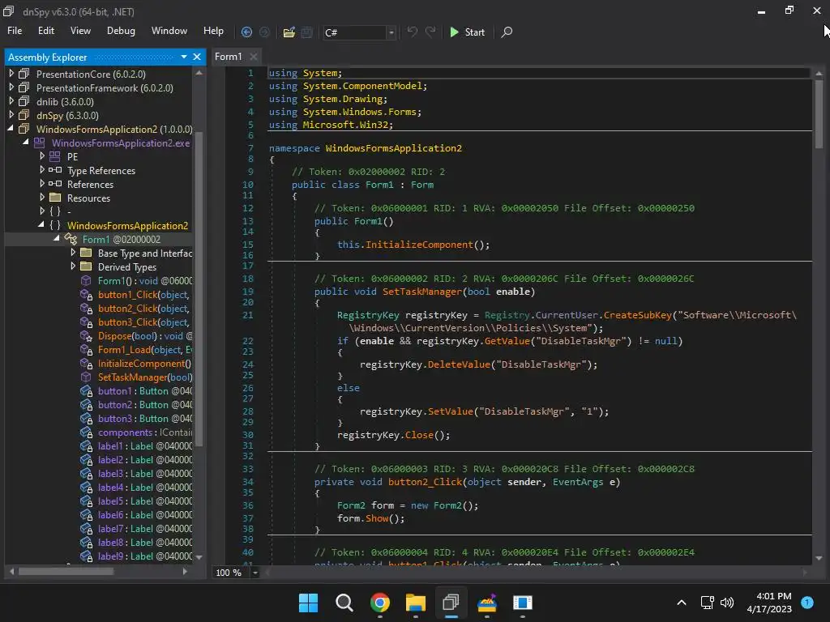Close the Form1 tab
Viewport: 830px width, 622px height.
(254, 57)
